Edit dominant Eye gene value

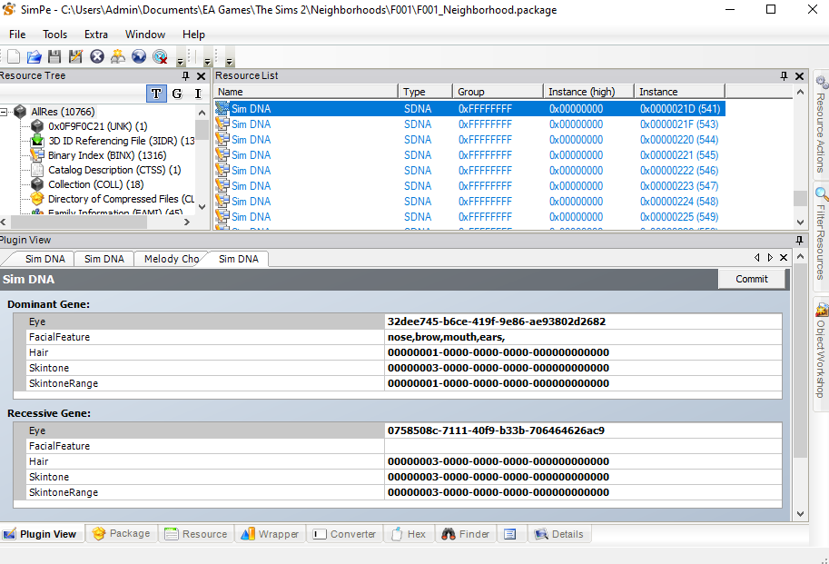583,322
